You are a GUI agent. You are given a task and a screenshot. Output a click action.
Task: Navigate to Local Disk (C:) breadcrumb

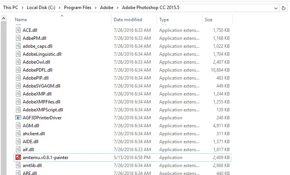[41, 8]
